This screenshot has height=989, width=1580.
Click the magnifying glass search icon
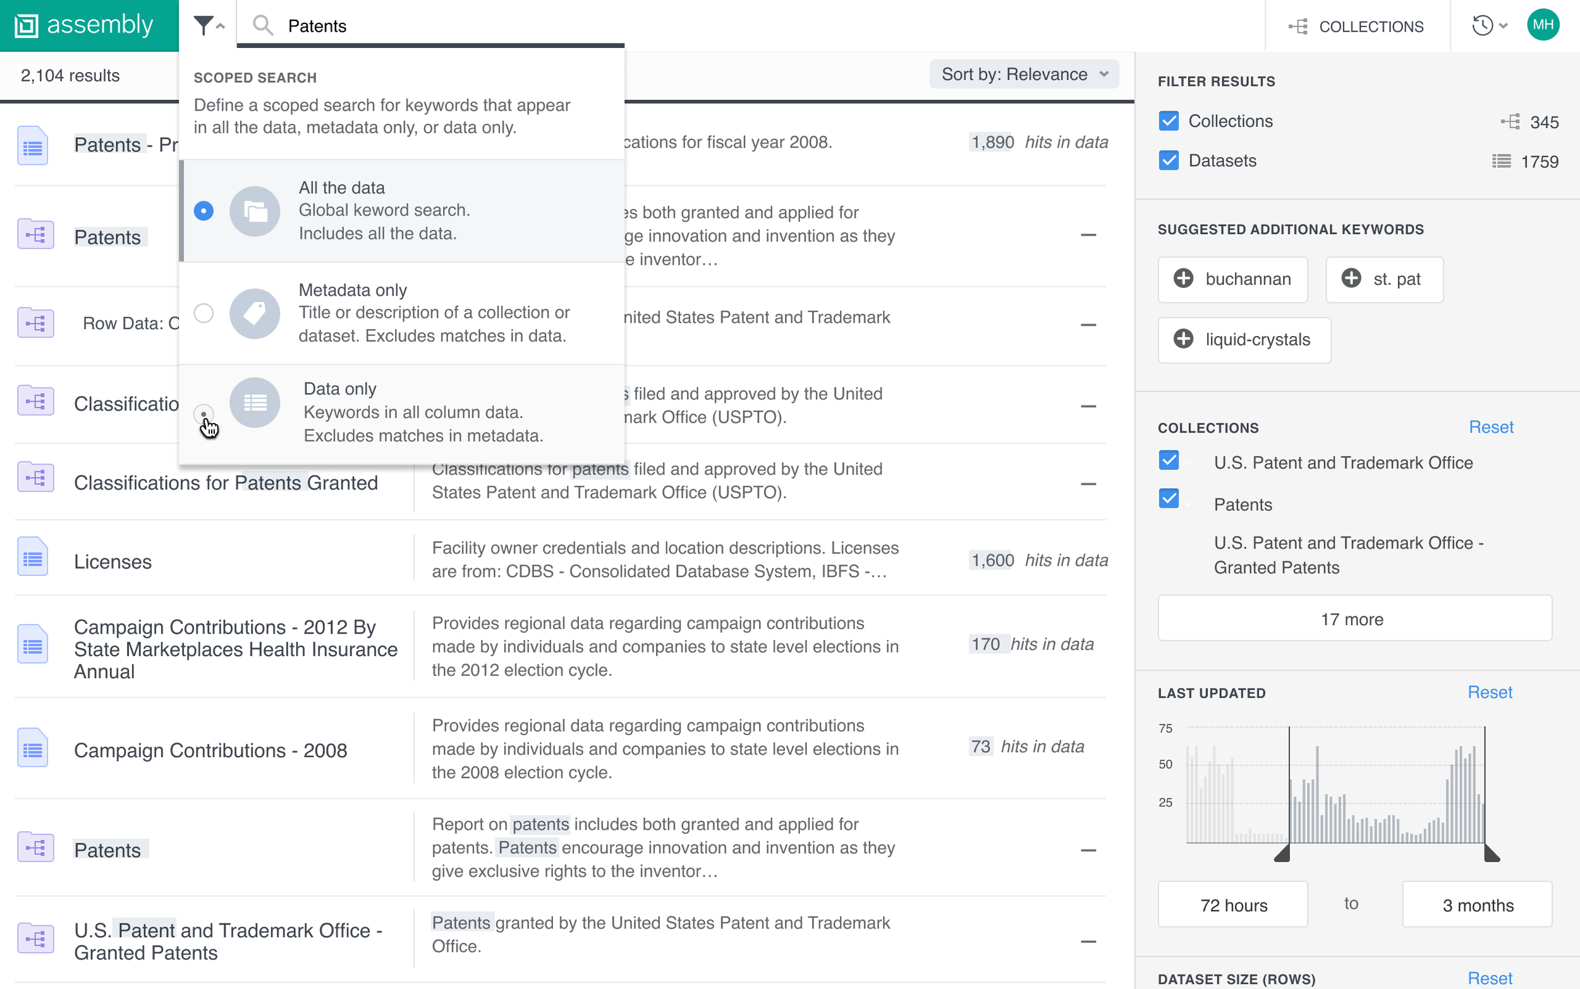tap(262, 25)
